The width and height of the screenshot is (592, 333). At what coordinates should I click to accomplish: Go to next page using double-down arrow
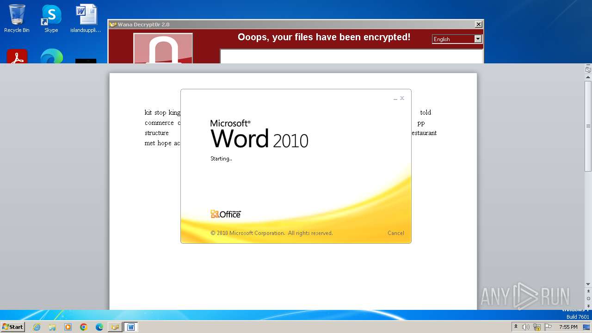pos(588,306)
